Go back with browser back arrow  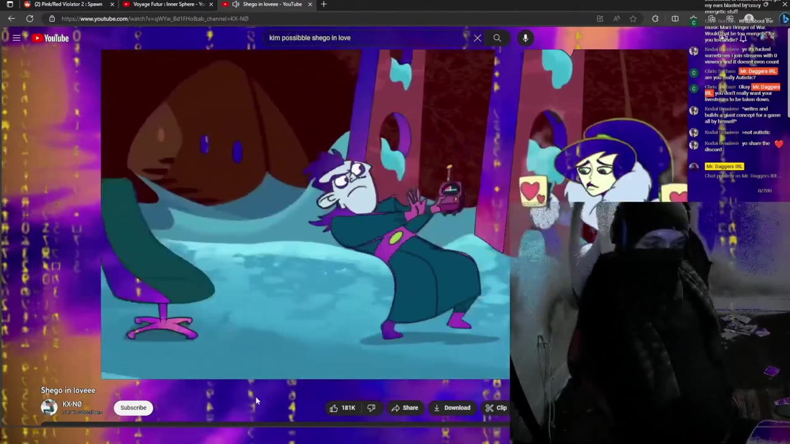pyautogui.click(x=11, y=18)
